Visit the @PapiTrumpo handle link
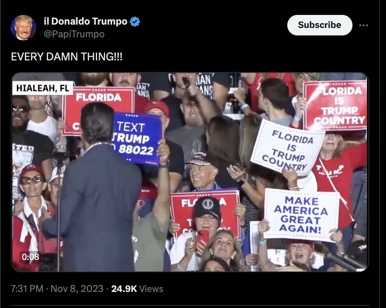 coord(74,34)
